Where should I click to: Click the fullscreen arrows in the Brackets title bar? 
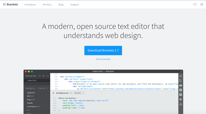pos(181,71)
